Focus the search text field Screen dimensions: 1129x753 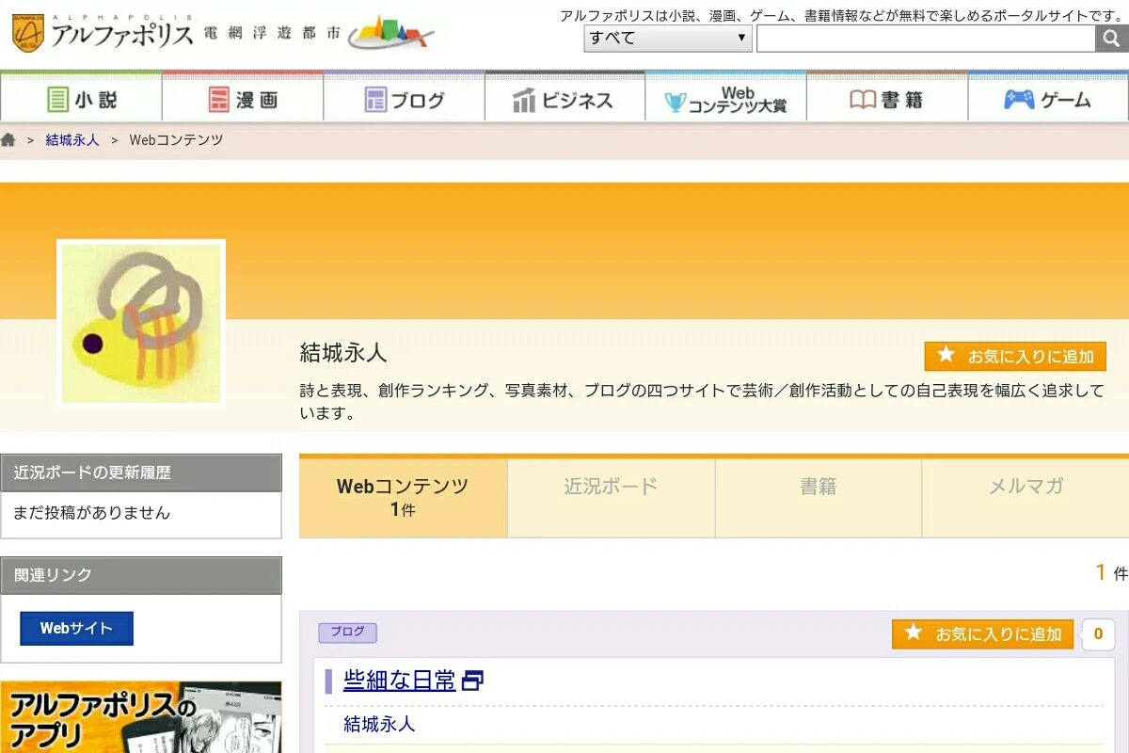(x=926, y=38)
